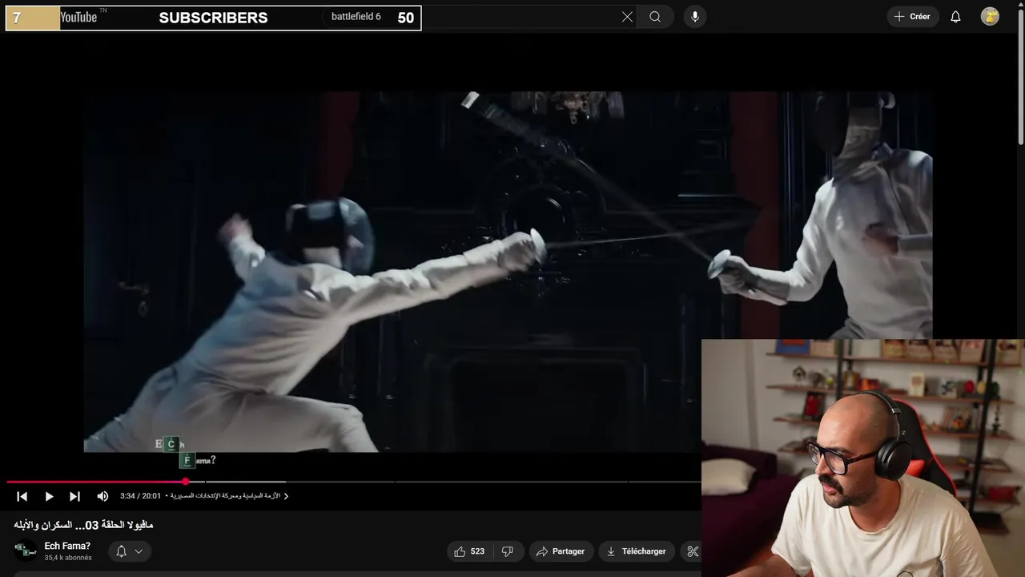The width and height of the screenshot is (1025, 577).
Task: Open the notifications bell in the header
Action: coord(955,17)
